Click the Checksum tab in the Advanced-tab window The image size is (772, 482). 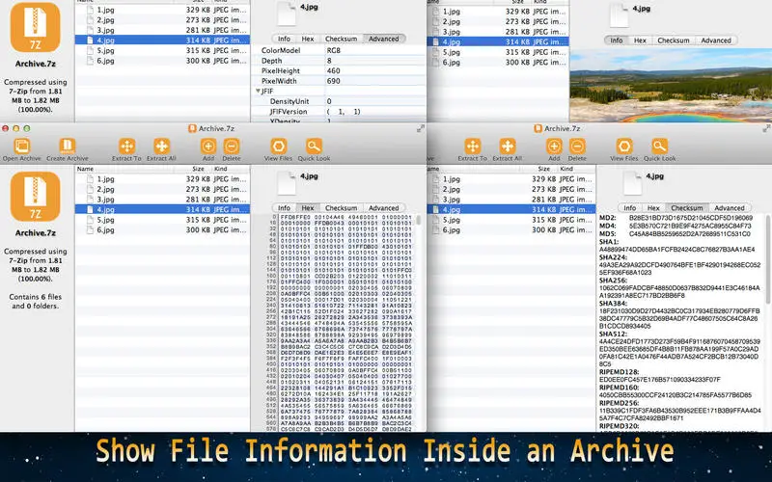click(x=342, y=39)
